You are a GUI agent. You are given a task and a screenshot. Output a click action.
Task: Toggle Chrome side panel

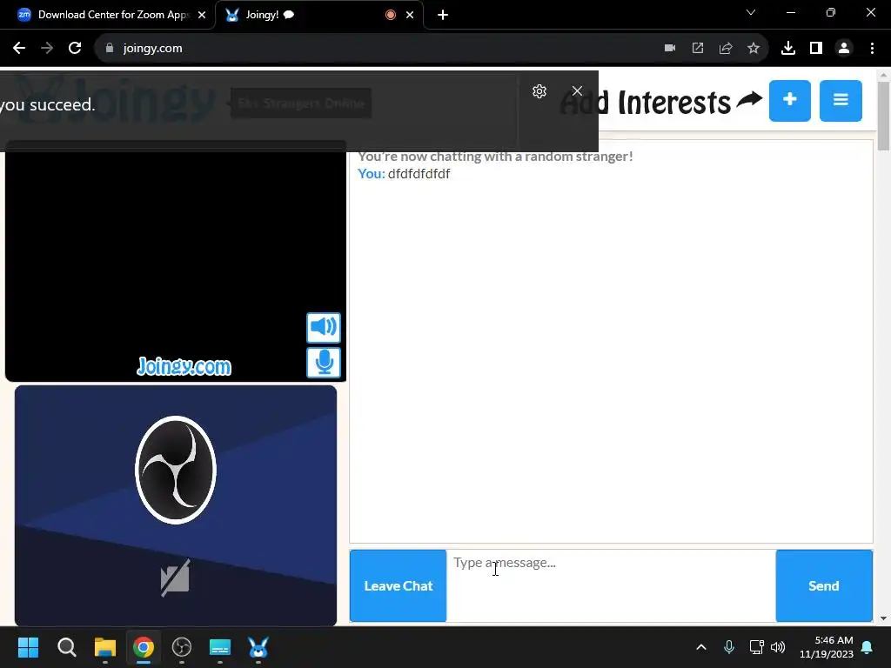816,49
